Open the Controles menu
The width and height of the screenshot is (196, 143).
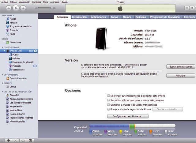36,2
